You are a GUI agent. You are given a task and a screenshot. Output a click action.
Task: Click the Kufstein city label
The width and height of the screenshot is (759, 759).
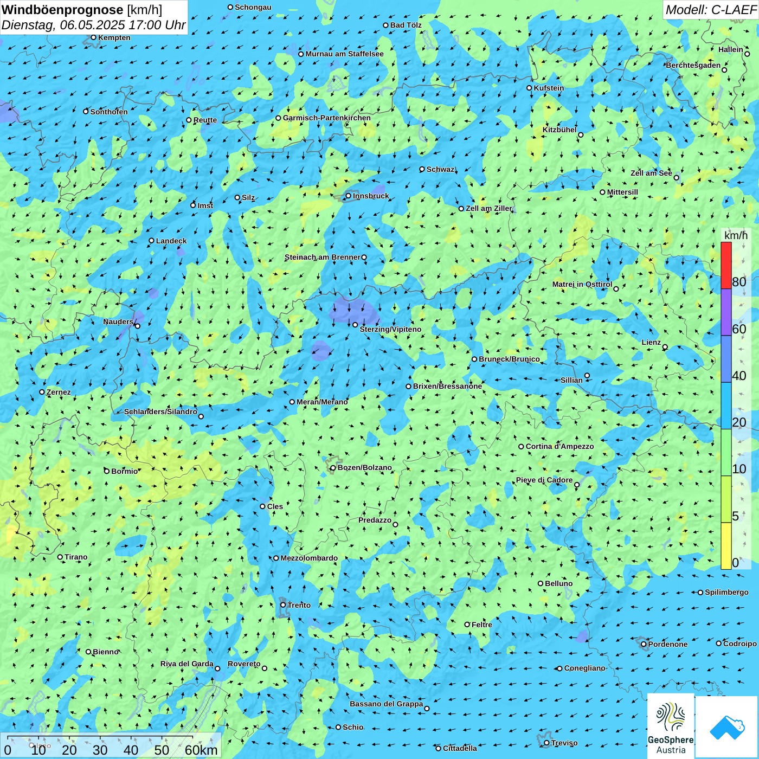click(549, 88)
